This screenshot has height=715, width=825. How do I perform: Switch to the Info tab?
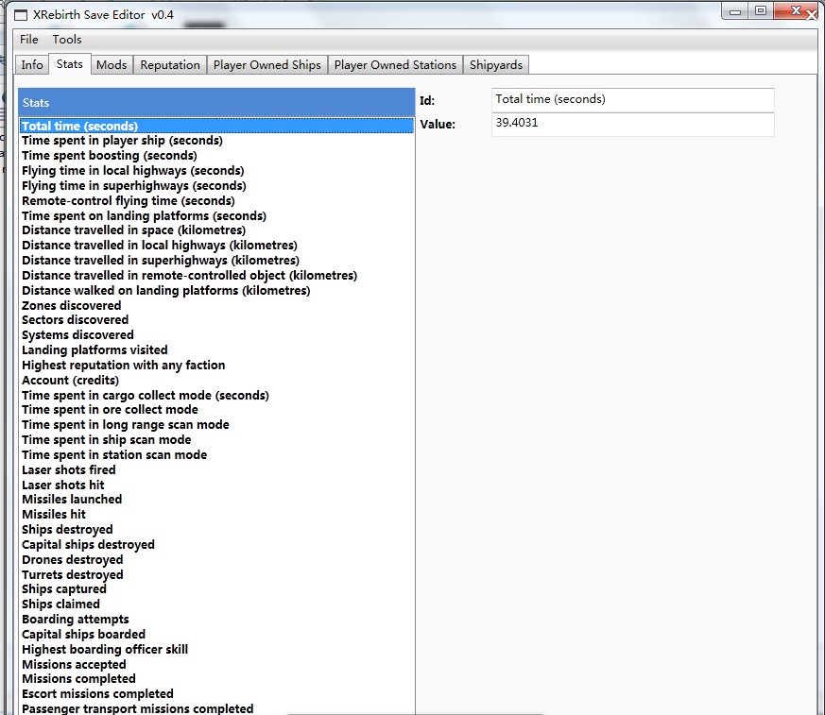(31, 64)
